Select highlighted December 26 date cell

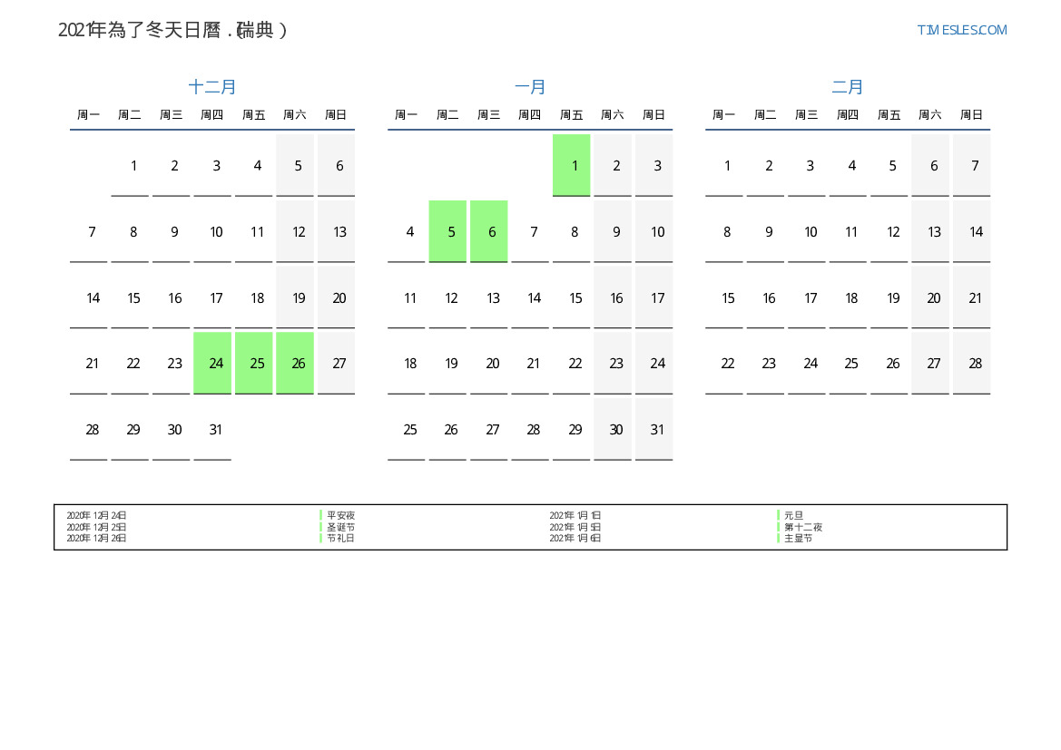click(x=299, y=363)
